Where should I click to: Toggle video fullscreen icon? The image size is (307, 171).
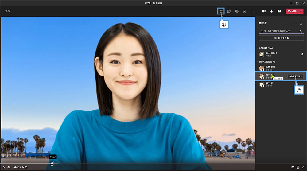(303, 167)
